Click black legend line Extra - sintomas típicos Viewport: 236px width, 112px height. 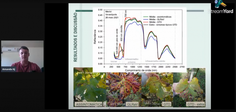(160, 25)
